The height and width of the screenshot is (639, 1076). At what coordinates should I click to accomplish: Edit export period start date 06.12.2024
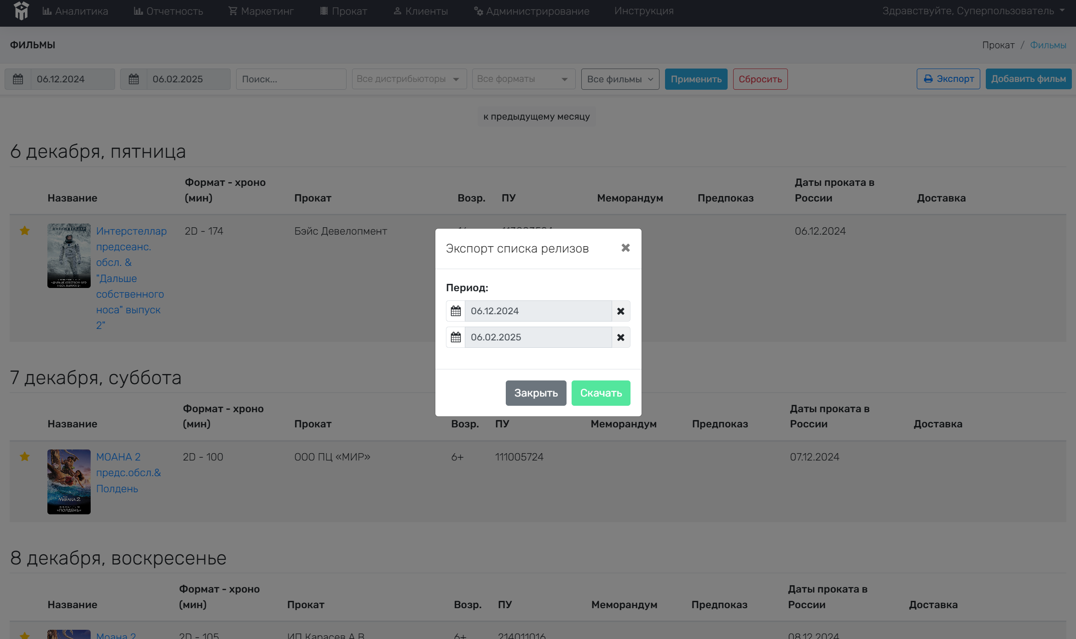click(538, 311)
